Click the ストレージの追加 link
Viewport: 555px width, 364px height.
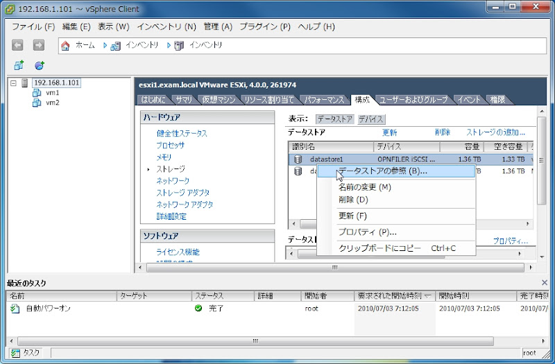pos(495,132)
